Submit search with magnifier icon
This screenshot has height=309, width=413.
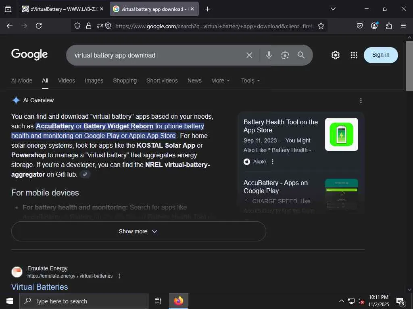pyautogui.click(x=301, y=55)
